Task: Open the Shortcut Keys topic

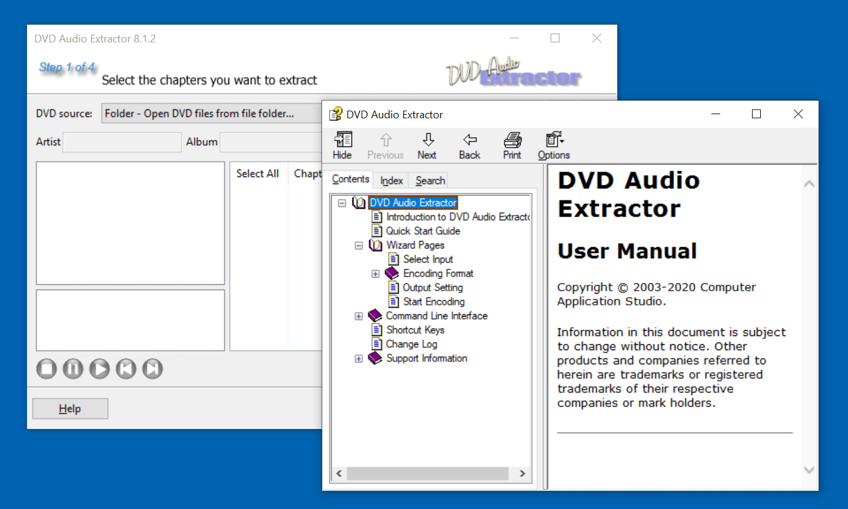Action: pos(415,330)
